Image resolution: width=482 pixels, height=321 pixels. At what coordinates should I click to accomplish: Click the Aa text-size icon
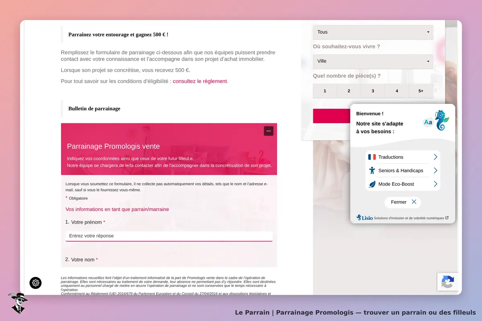pos(428,122)
